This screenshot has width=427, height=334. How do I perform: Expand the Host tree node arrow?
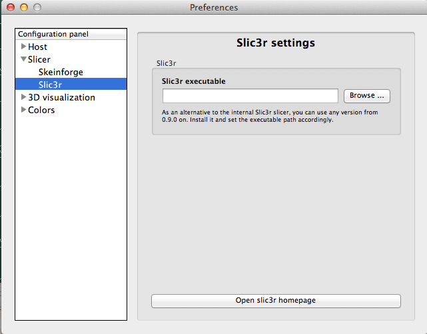coord(24,47)
